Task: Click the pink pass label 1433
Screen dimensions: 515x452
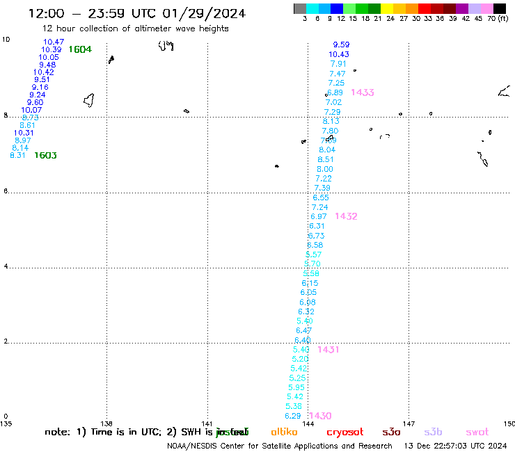Action: [363, 92]
